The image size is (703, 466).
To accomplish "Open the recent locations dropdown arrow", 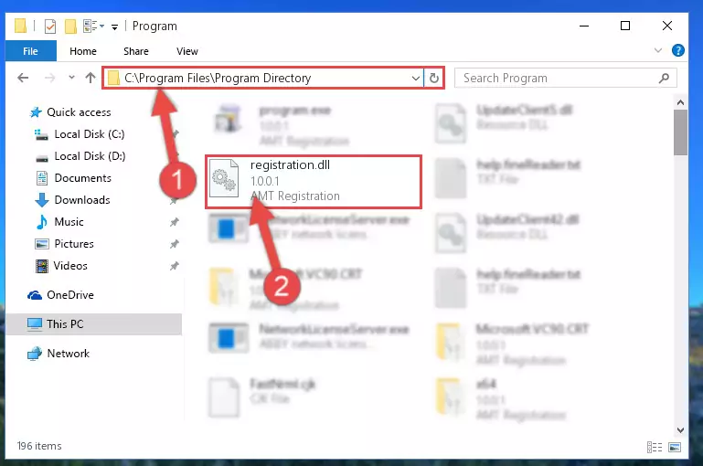I will [71, 78].
